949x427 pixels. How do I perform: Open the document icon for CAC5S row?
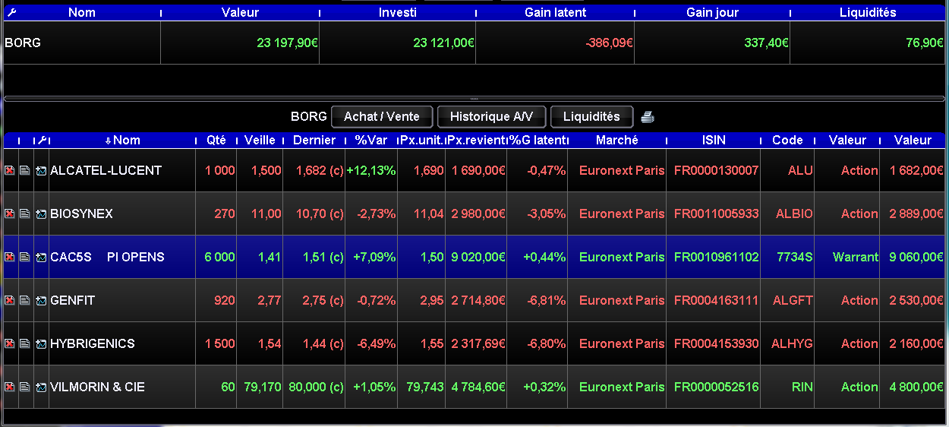click(x=24, y=258)
